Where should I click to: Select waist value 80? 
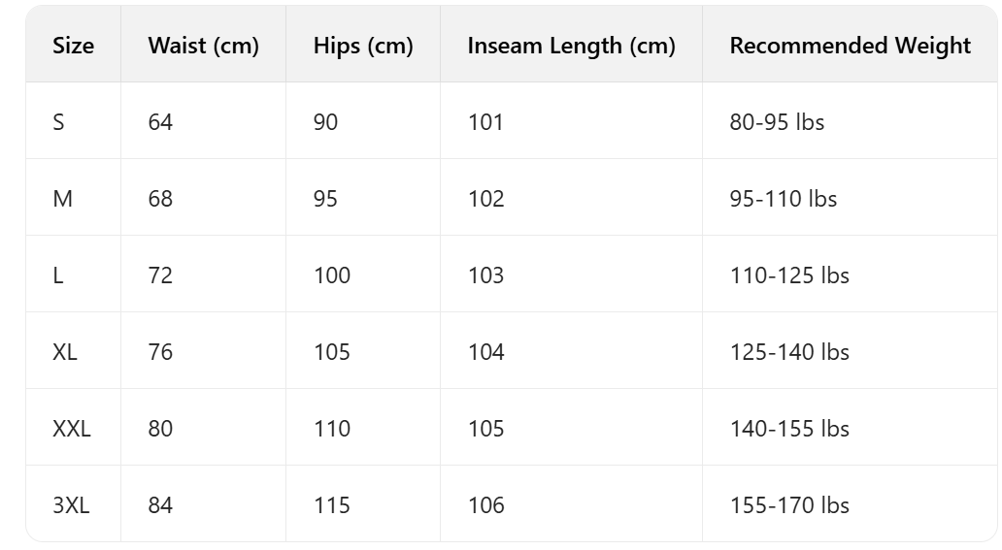(x=160, y=429)
